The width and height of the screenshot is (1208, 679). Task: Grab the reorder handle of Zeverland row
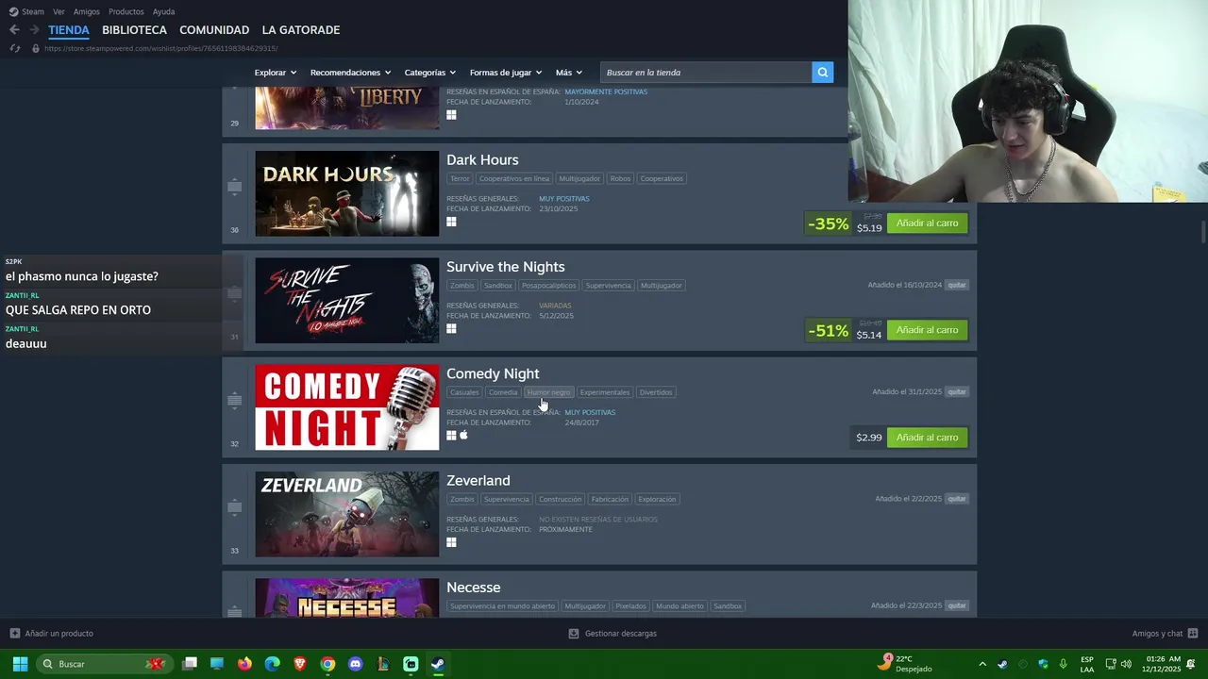234,507
